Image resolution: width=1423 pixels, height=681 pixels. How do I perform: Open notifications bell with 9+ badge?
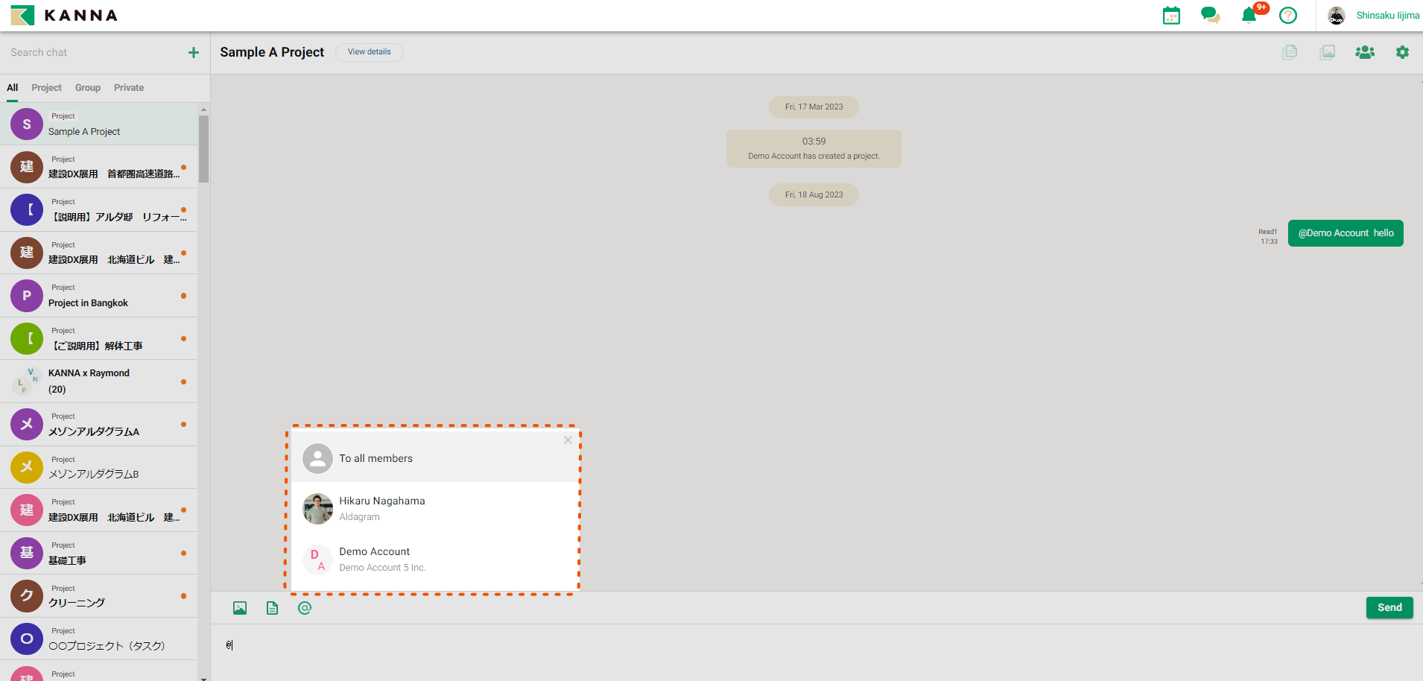(x=1249, y=16)
